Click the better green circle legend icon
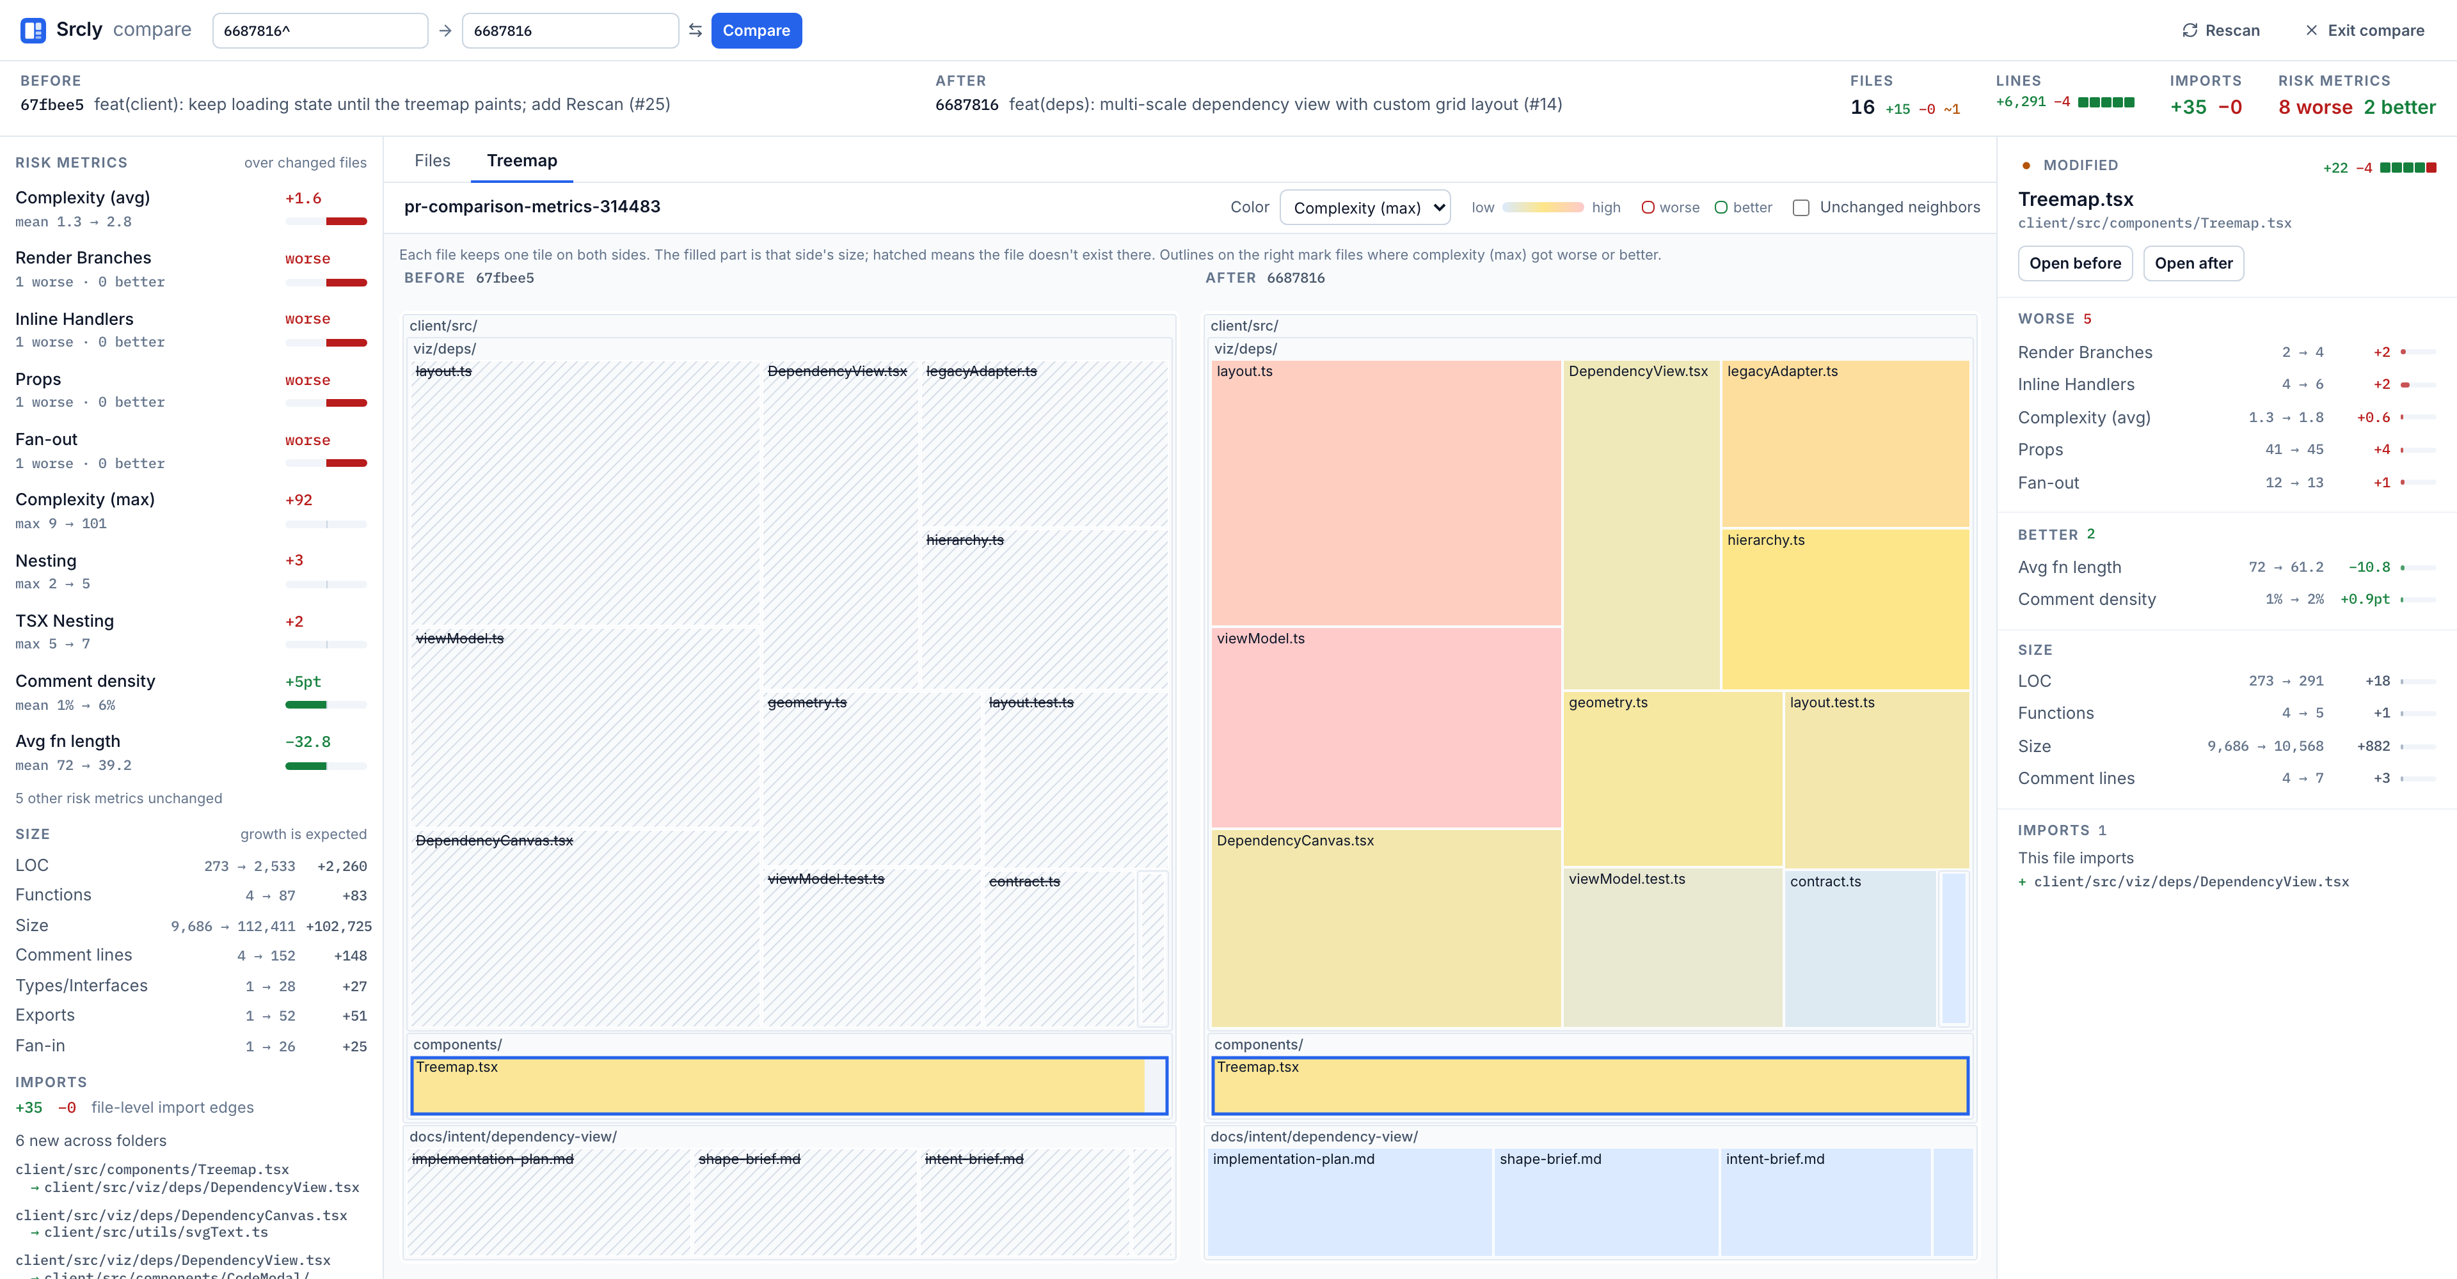This screenshot has height=1279, width=2457. pos(1721,208)
